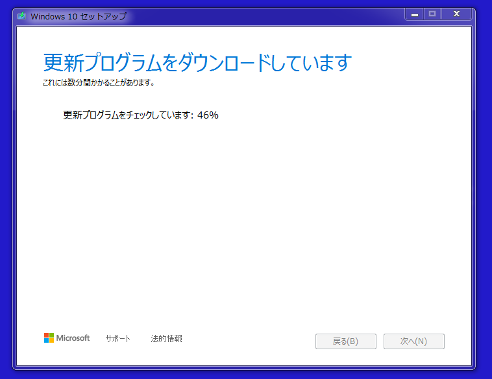Click the text これには数分間かかることがあります。

(x=99, y=83)
